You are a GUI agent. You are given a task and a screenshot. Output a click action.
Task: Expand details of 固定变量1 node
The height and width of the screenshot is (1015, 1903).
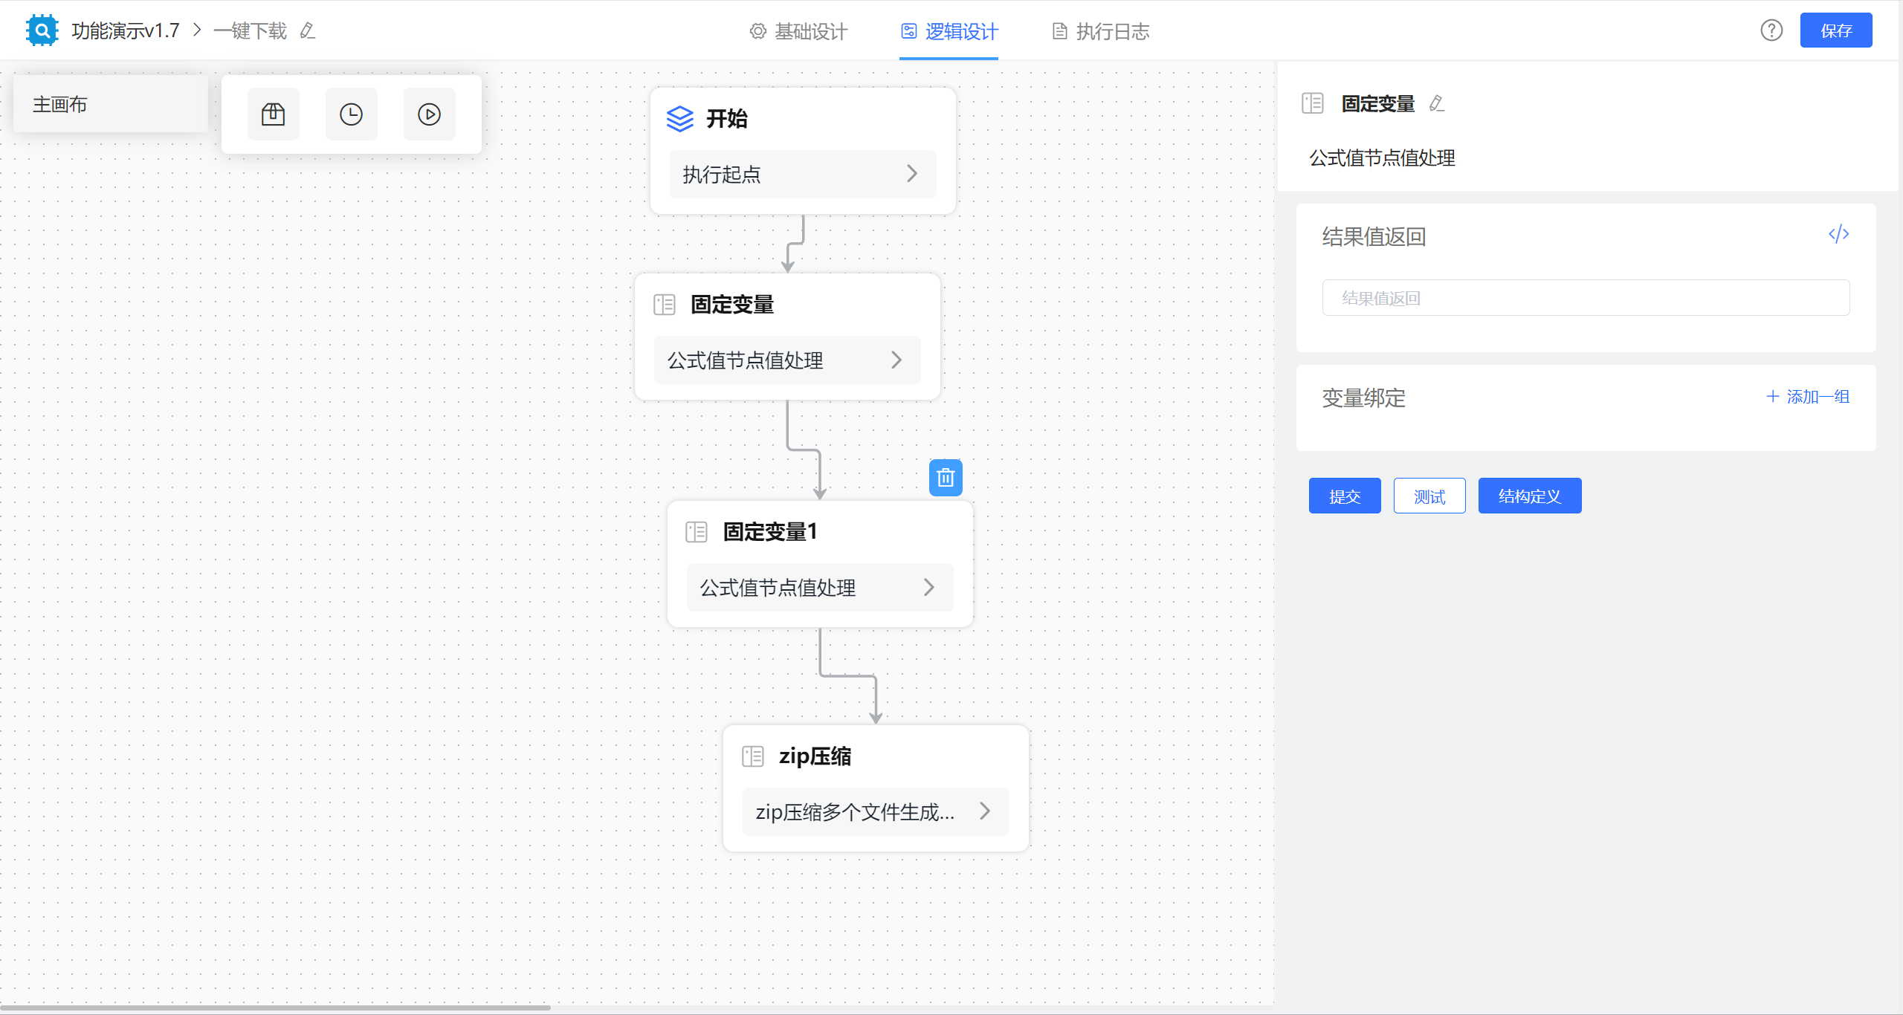(928, 587)
